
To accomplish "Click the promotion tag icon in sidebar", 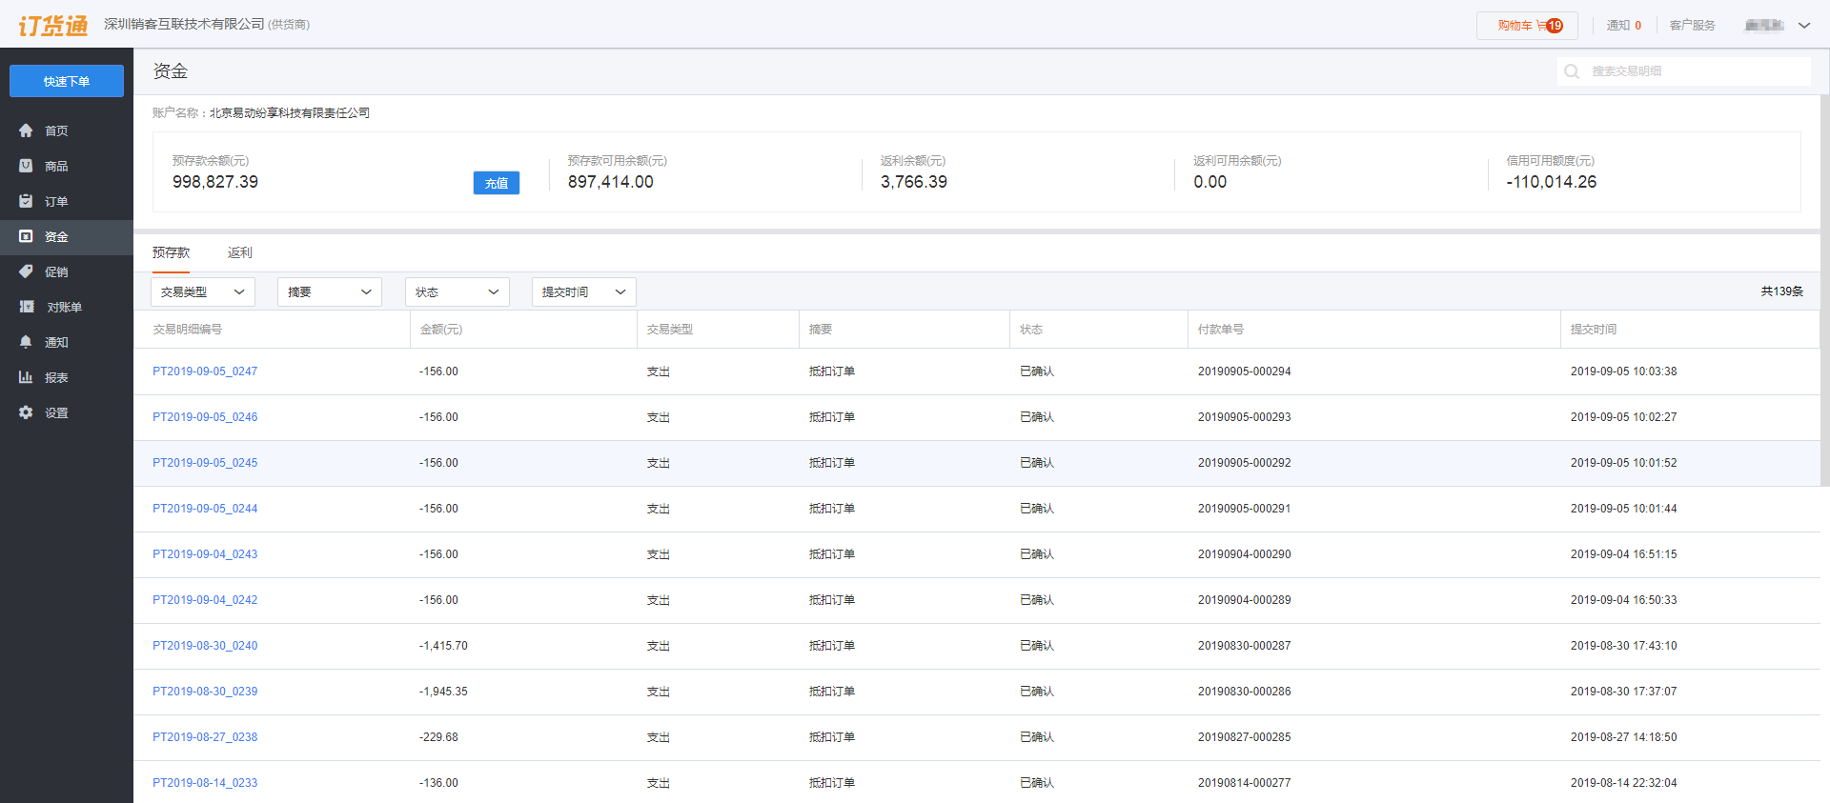I will [26, 271].
